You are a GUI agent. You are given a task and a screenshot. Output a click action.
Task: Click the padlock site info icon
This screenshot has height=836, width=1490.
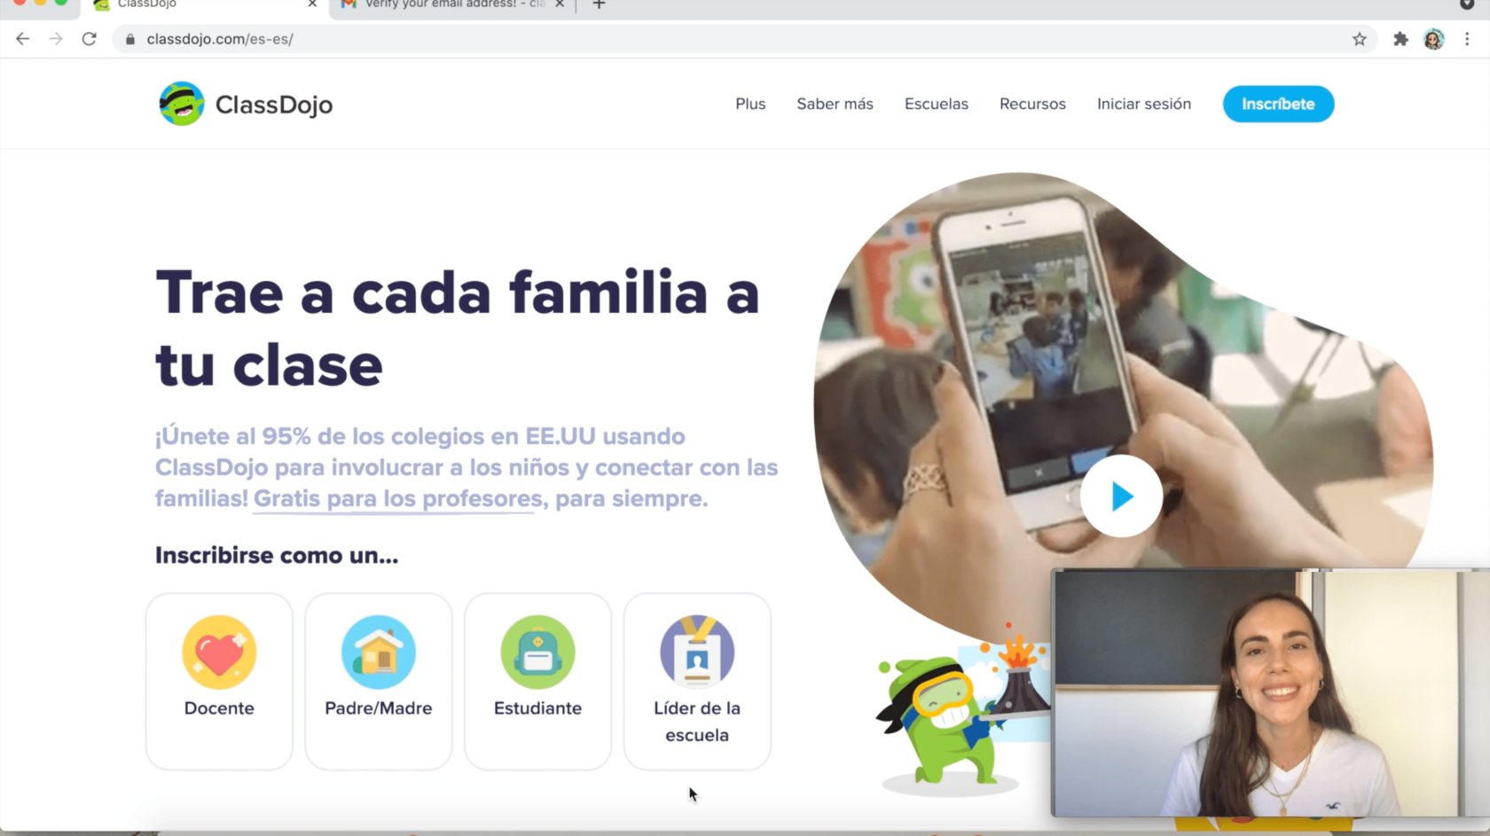(130, 39)
